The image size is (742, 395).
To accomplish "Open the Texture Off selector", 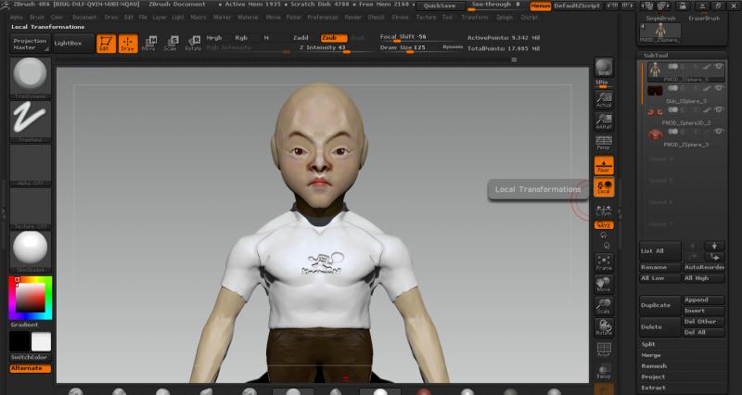I will coord(31,208).
